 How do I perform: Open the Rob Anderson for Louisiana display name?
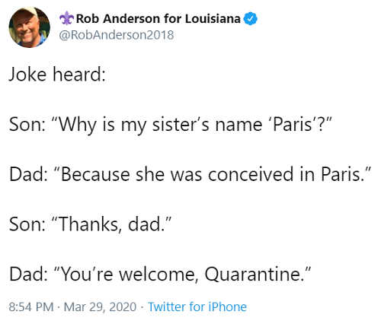click(158, 18)
